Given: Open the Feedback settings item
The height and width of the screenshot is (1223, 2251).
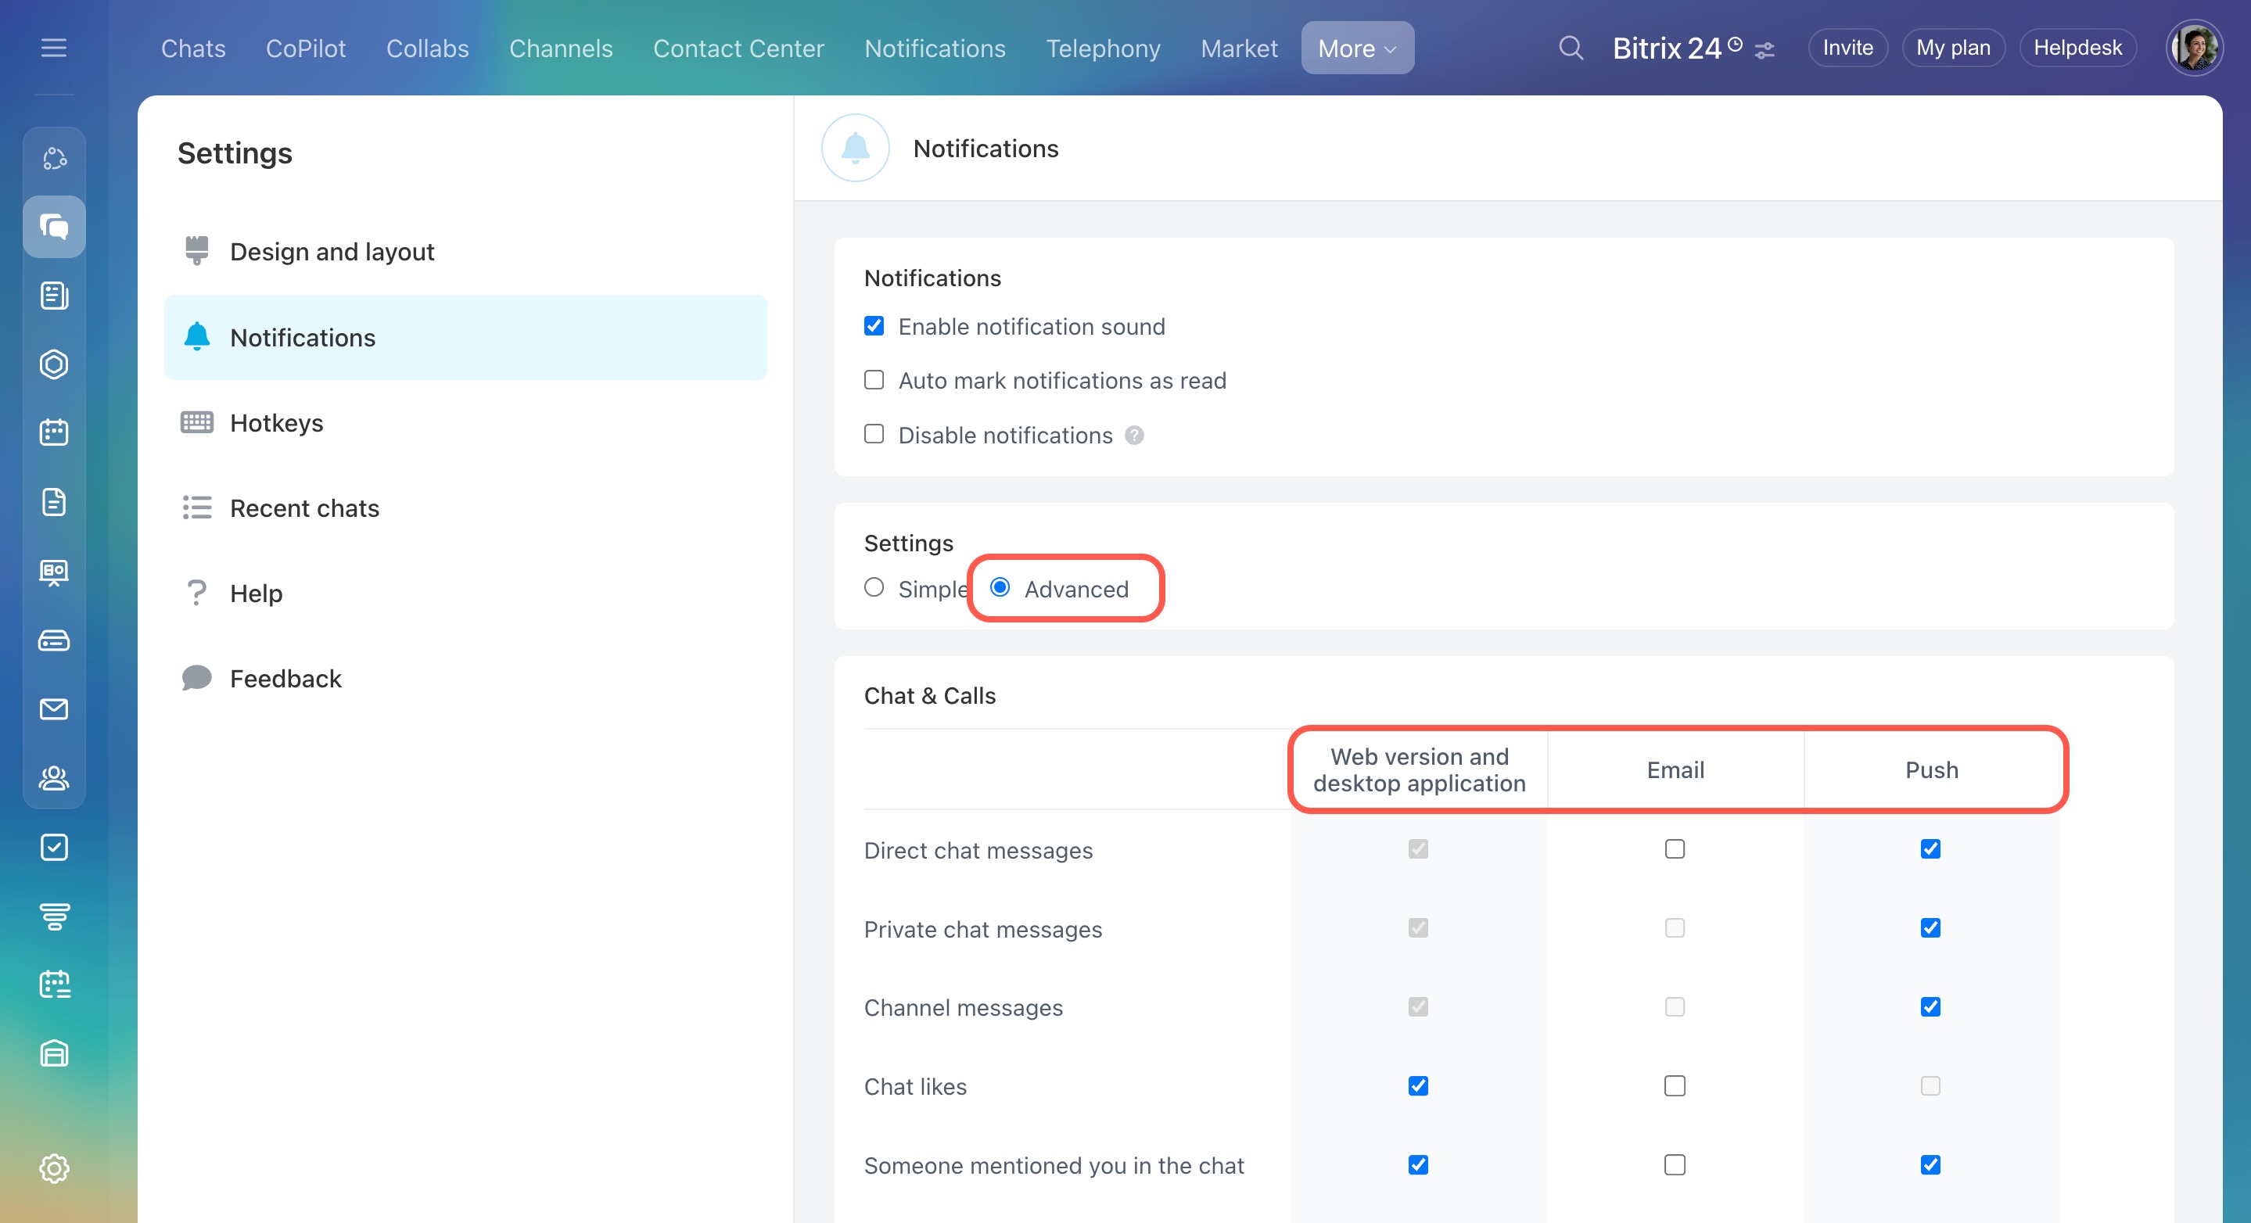Looking at the screenshot, I should point(465,679).
